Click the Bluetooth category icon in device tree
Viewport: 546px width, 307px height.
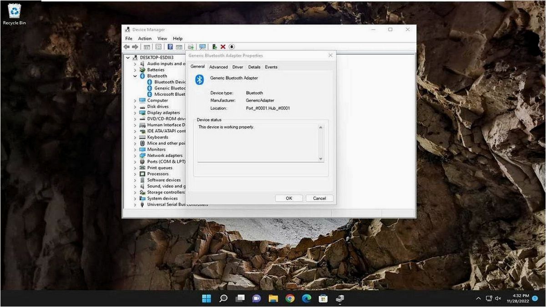point(142,76)
